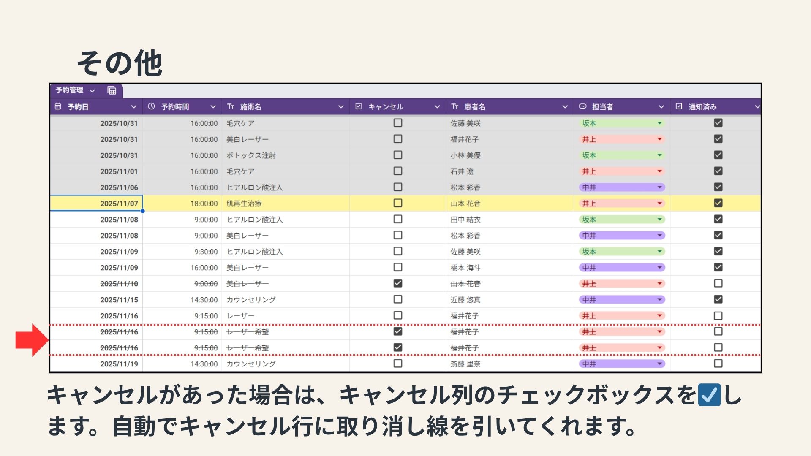Open the 患者名 column header dropdown

[565, 107]
